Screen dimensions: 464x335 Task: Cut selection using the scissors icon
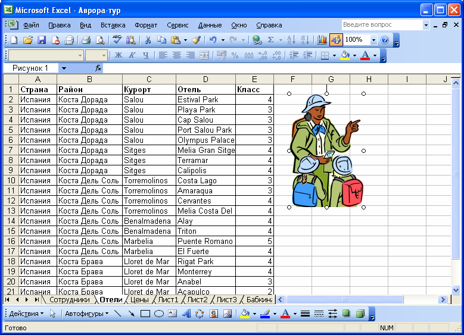pos(148,40)
